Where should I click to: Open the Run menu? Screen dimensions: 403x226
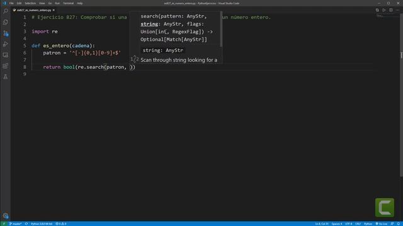[57, 3]
